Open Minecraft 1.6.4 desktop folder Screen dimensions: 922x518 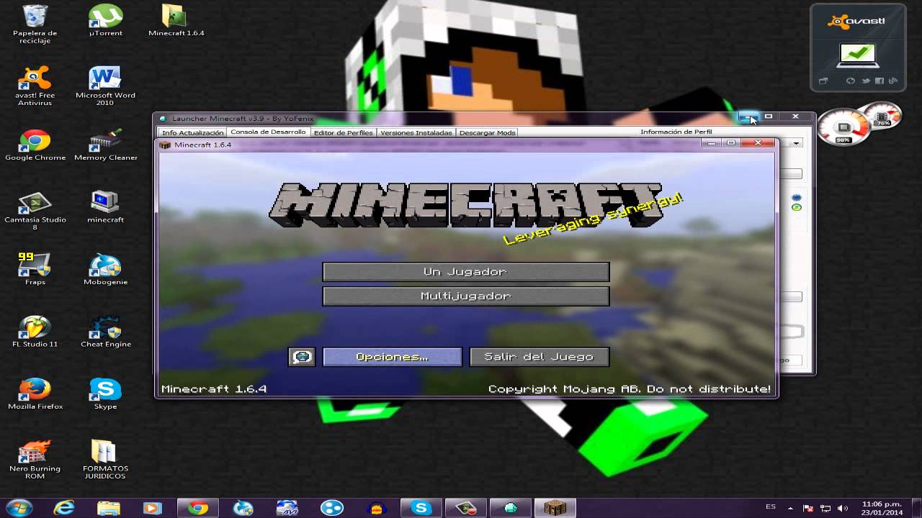point(176,22)
